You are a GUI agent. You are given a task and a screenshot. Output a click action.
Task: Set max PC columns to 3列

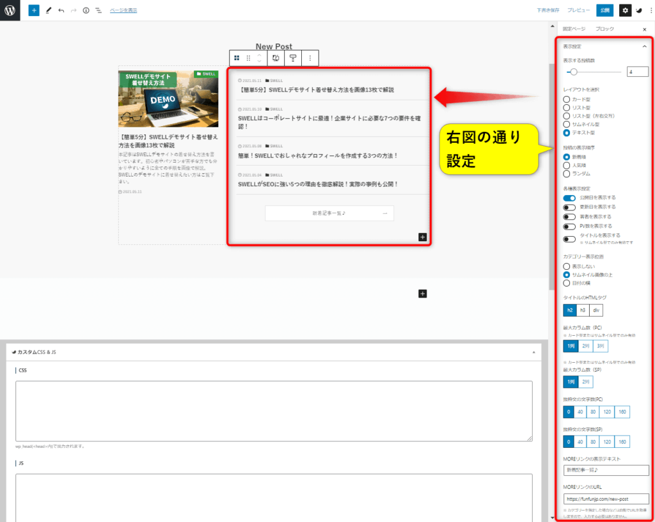point(600,346)
